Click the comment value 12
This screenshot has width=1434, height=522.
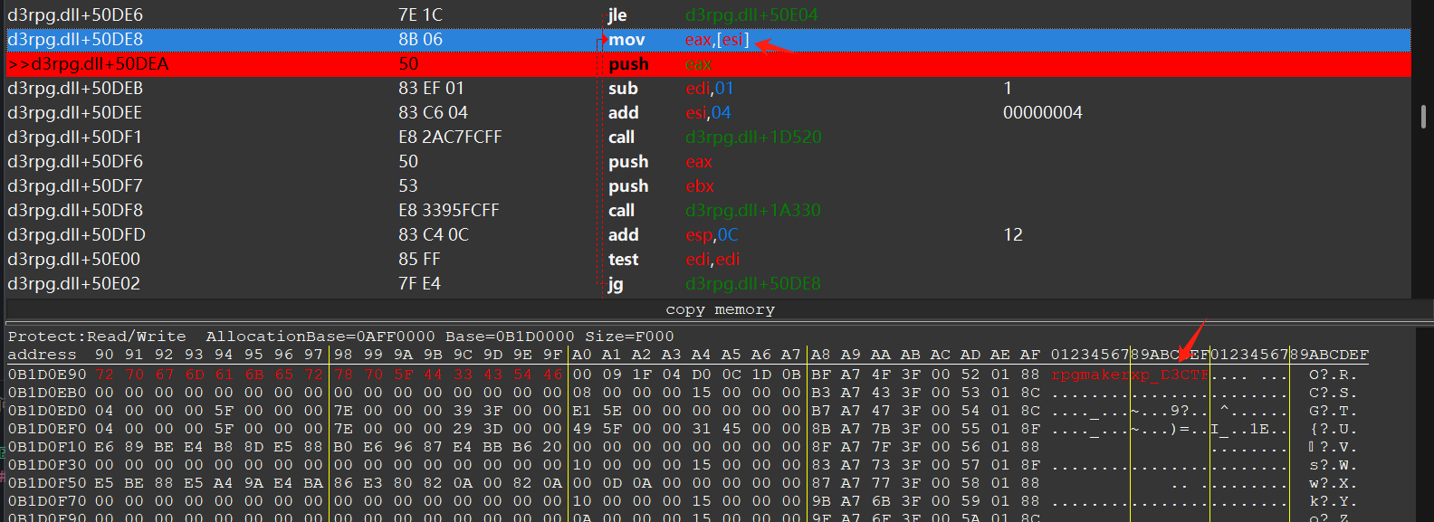point(1013,235)
